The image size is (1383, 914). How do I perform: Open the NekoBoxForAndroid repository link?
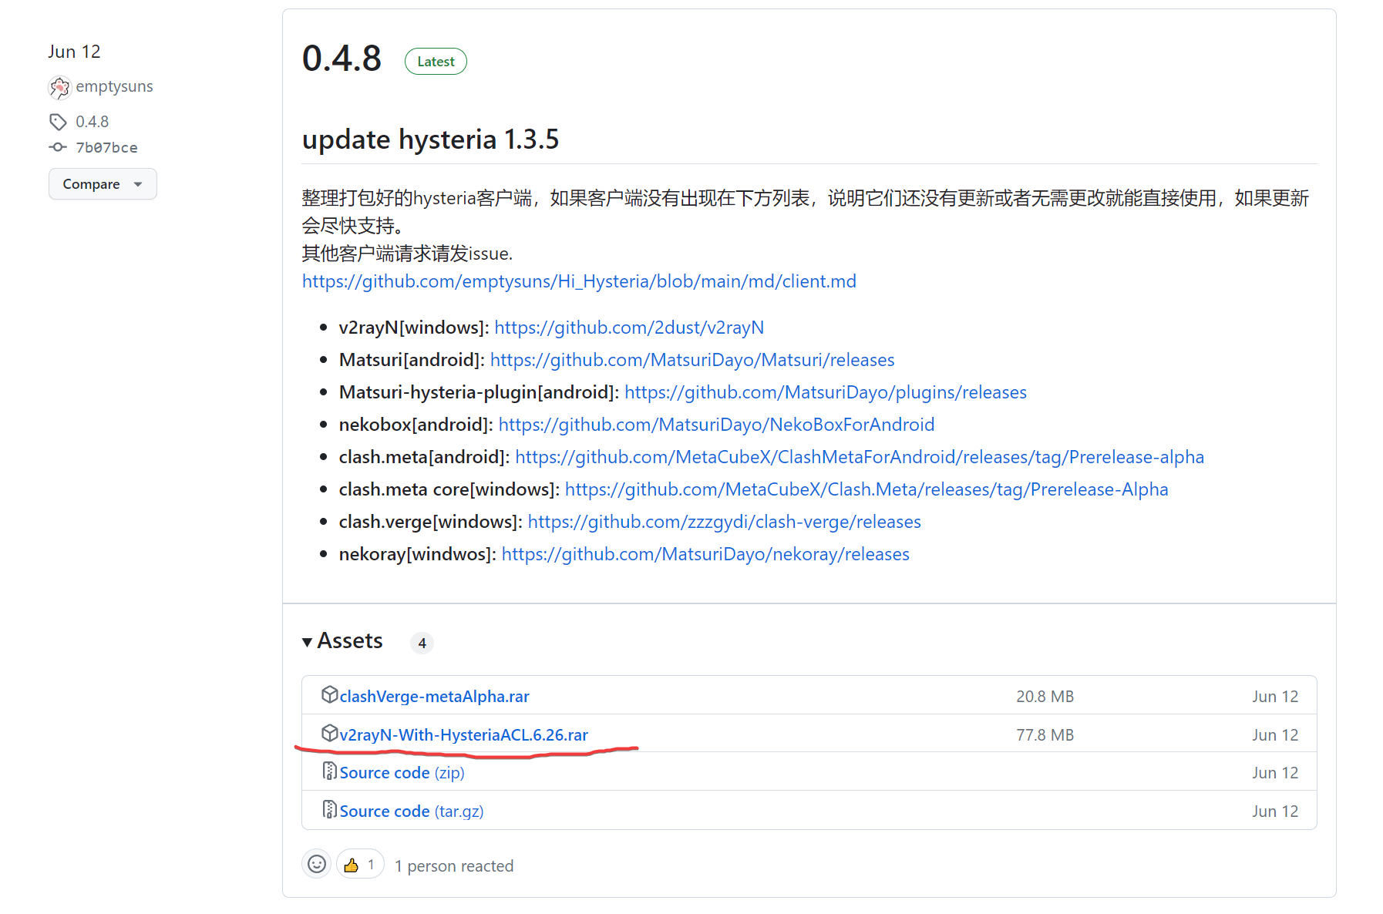(x=716, y=425)
